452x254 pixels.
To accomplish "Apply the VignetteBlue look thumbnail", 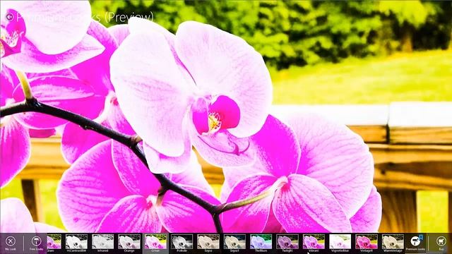I will pyautogui.click(x=340, y=241).
